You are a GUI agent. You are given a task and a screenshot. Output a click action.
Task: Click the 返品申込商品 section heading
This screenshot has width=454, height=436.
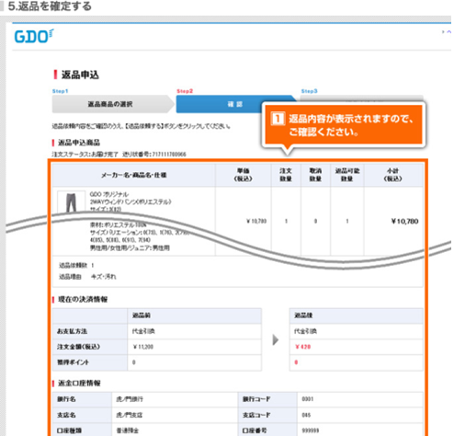tap(79, 143)
